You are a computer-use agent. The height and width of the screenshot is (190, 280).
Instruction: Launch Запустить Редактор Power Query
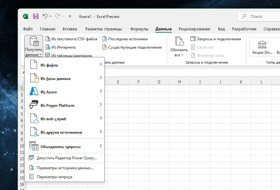[65, 158]
